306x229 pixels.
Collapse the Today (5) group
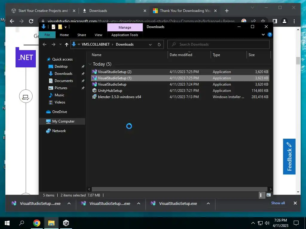[90, 64]
